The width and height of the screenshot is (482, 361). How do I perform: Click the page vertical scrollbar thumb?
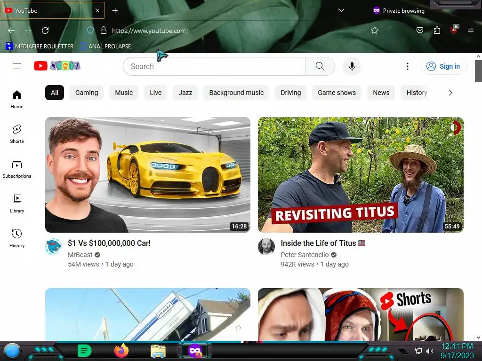(x=478, y=71)
